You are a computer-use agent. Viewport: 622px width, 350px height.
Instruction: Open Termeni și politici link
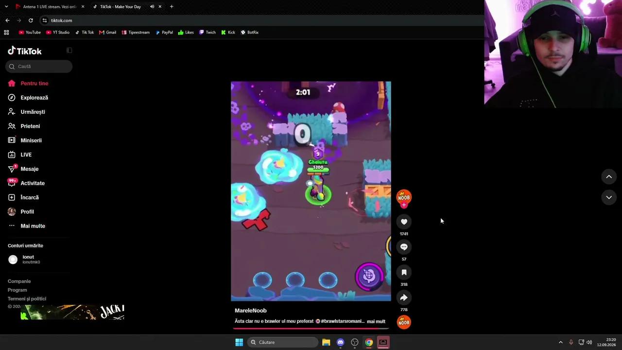pyautogui.click(x=27, y=299)
